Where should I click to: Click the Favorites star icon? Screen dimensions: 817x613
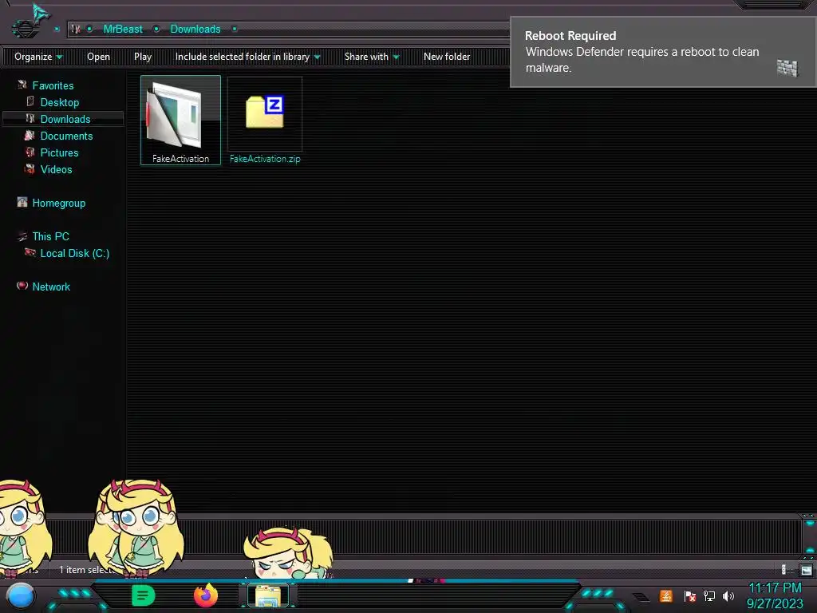pos(22,85)
